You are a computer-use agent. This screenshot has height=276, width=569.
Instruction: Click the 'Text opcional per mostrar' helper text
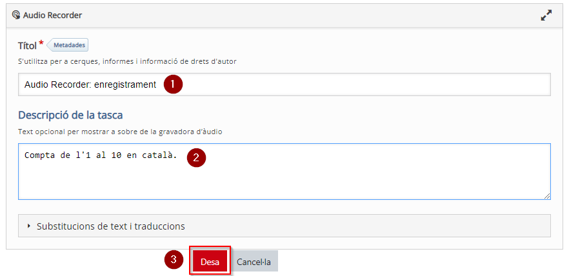tap(120, 132)
